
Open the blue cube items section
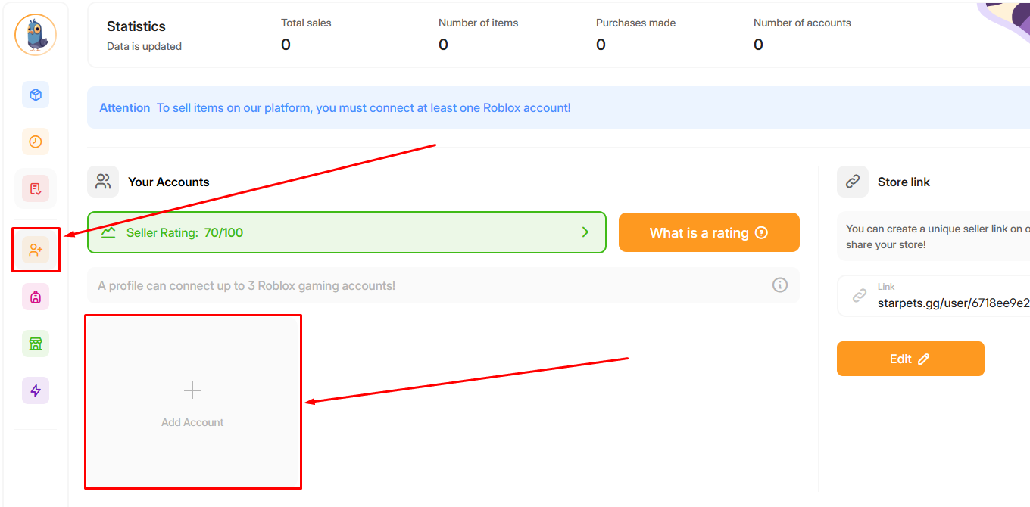(x=36, y=95)
